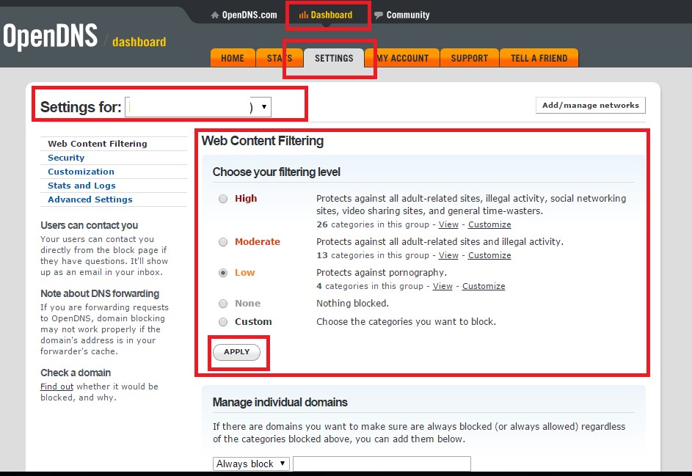Open the Dashboard top link
Screen dimensions: 692x476
click(x=332, y=15)
